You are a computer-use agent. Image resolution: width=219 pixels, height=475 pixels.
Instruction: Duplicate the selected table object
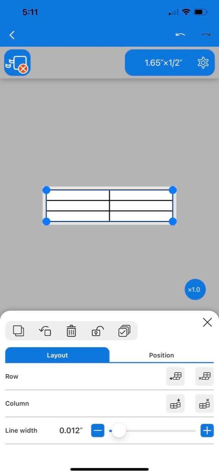tap(18, 330)
